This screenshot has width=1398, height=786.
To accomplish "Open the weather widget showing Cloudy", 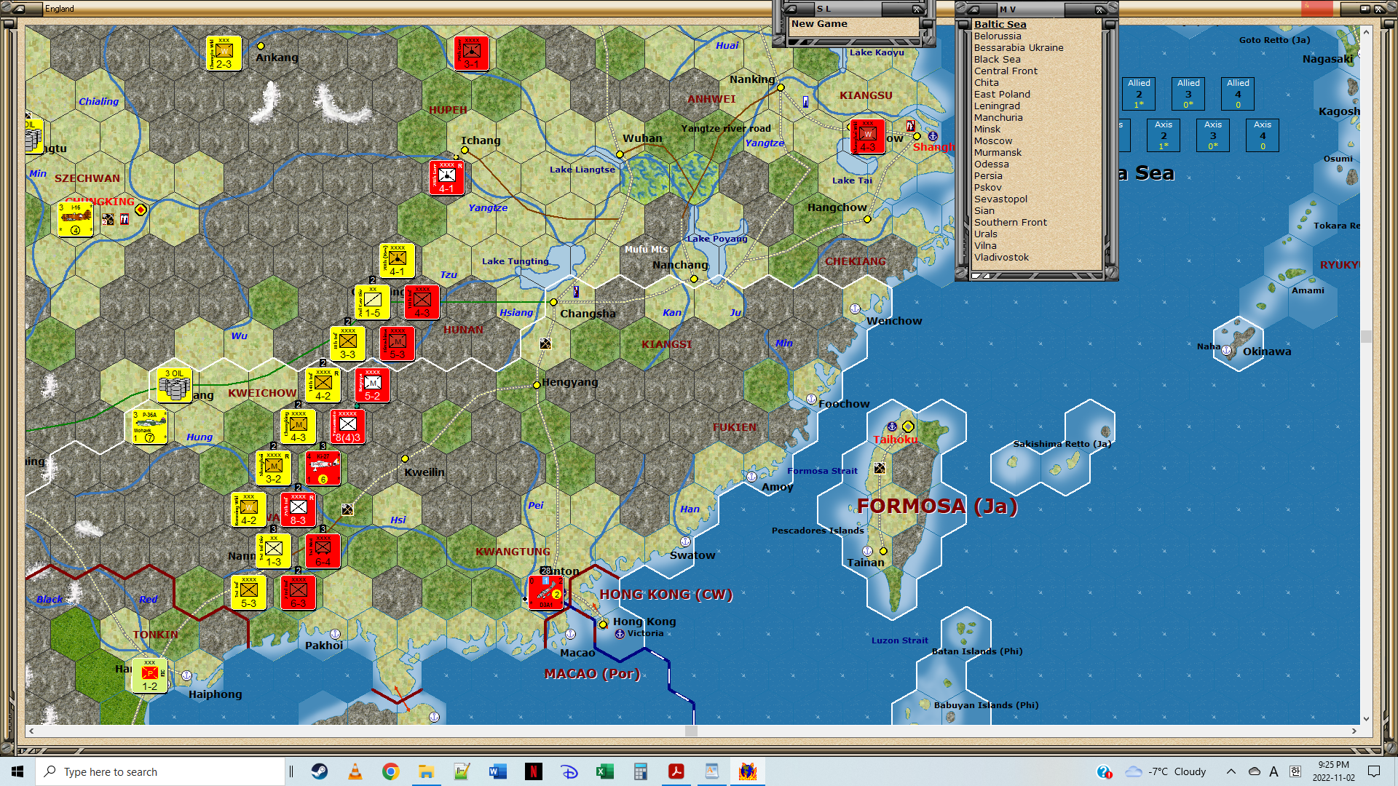I will 1165,771.
